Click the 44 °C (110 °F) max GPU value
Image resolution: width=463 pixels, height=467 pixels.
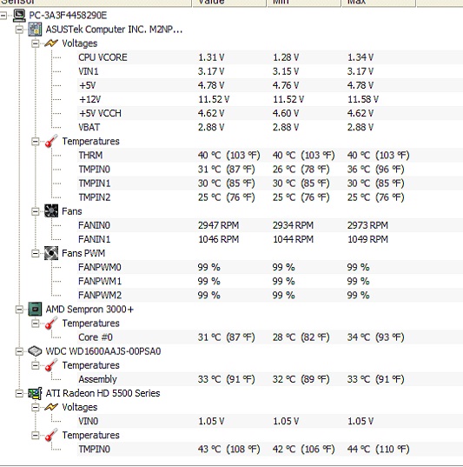379,449
